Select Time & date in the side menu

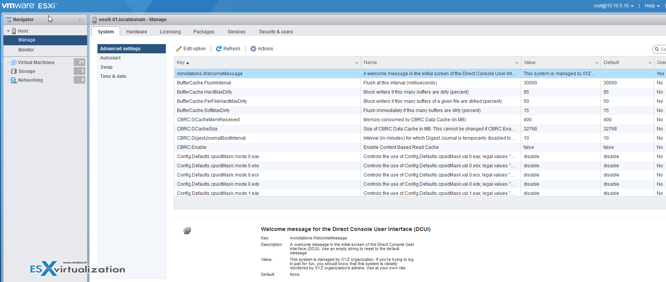click(131, 76)
